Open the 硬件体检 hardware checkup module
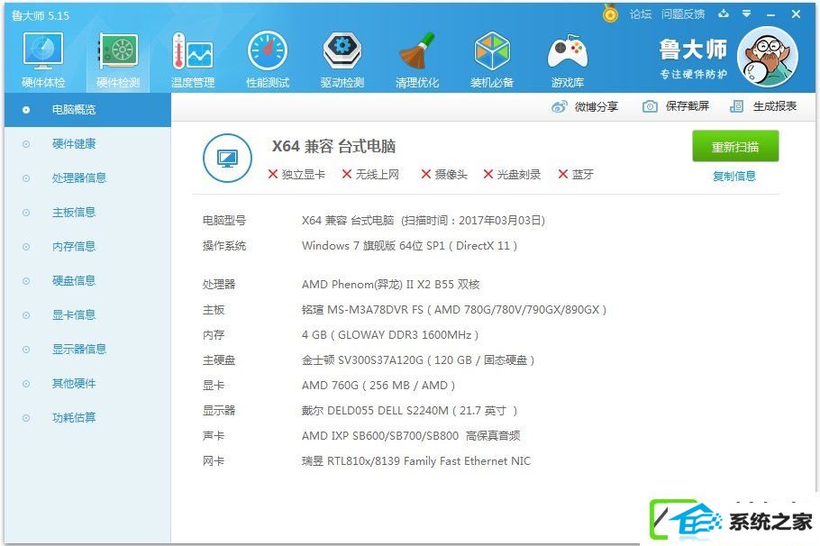820x546 pixels. coord(43,60)
